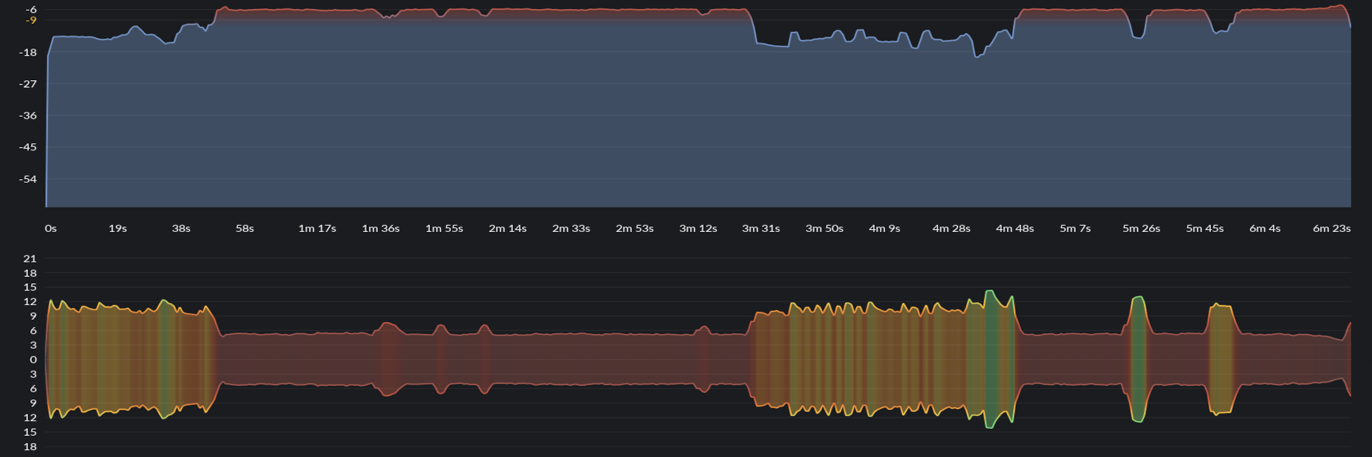
Task: Select the 5m 26s time marker
Action: tap(1141, 228)
